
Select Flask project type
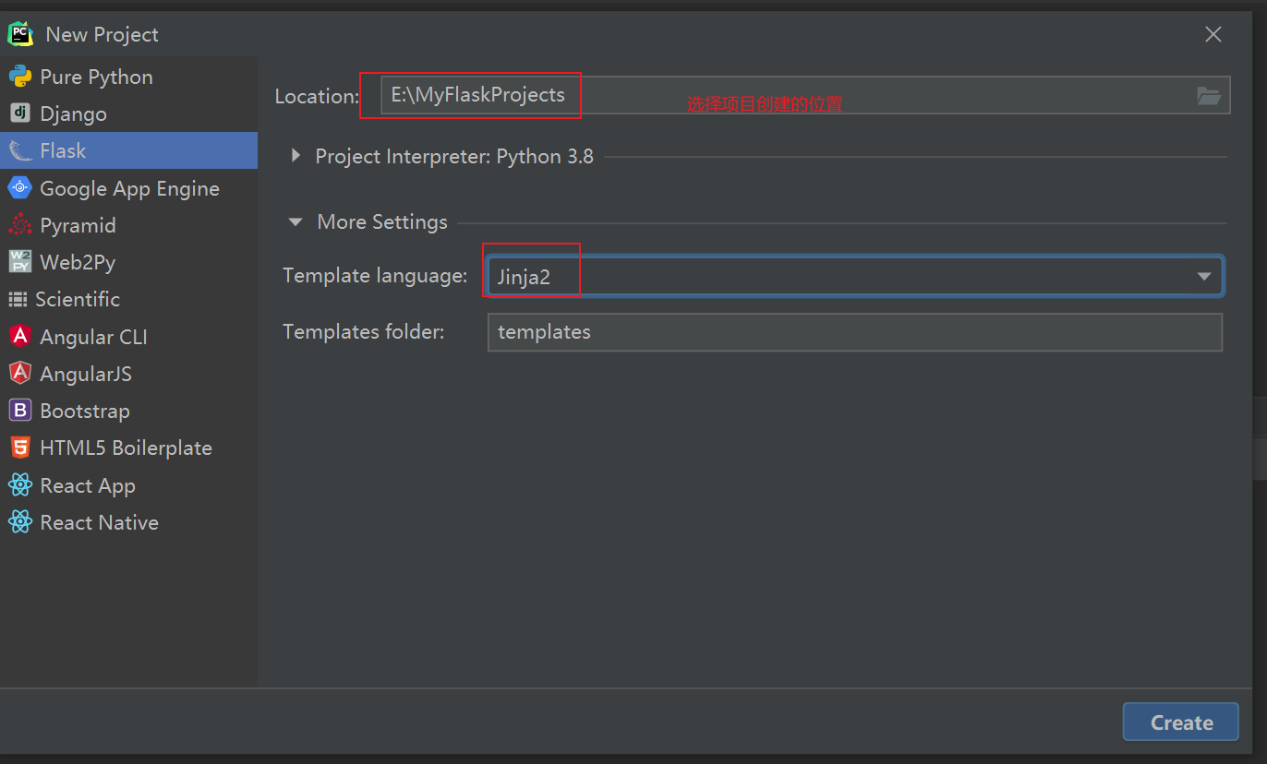coord(129,150)
